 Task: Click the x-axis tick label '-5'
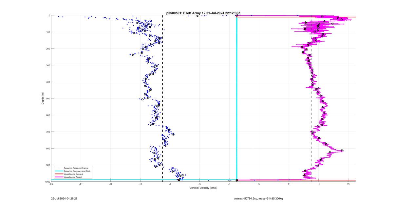click(200, 184)
